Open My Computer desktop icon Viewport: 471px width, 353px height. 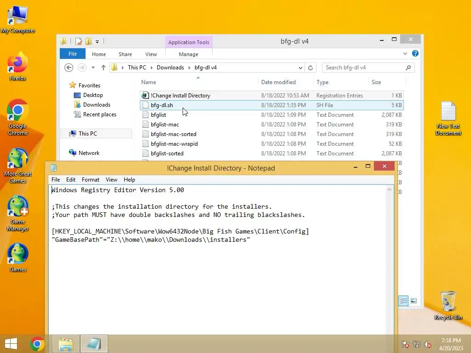pos(18,19)
